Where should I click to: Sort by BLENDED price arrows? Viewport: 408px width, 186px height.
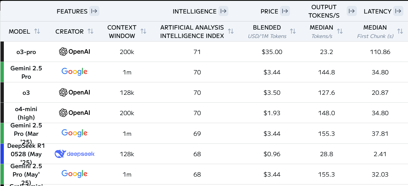coord(293,31)
